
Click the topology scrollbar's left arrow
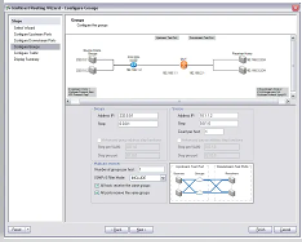[x=68, y=101]
